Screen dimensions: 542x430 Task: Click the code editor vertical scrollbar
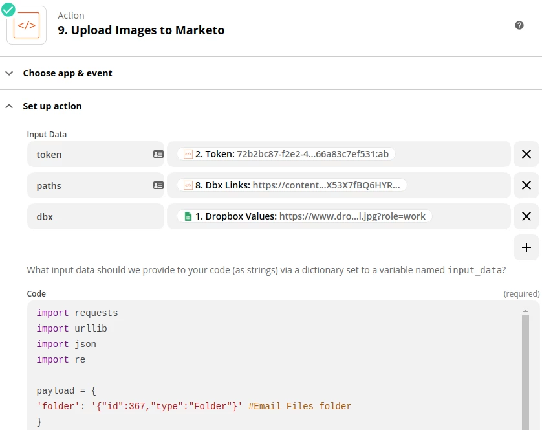tap(525, 369)
